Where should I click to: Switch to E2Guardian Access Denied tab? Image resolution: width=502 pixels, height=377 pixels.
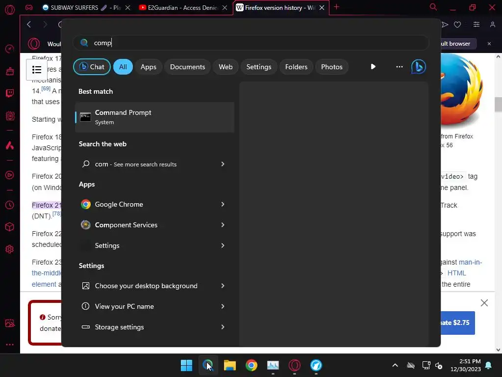point(178,8)
